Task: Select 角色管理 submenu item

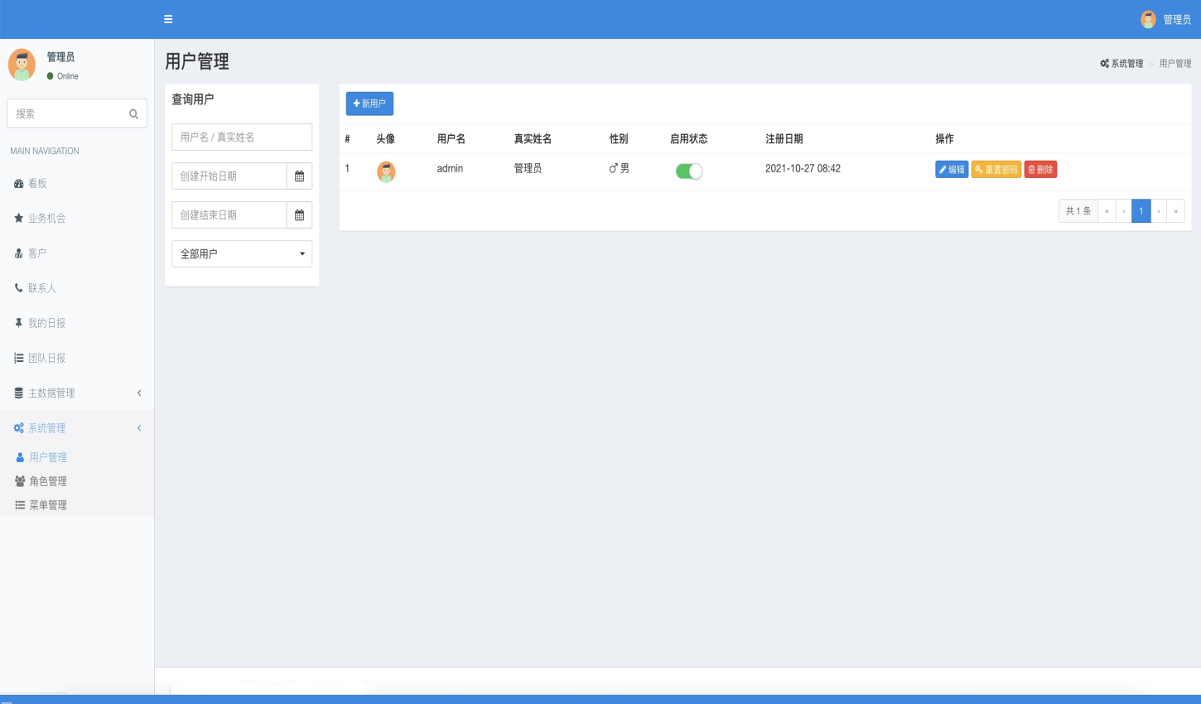Action: click(77, 481)
